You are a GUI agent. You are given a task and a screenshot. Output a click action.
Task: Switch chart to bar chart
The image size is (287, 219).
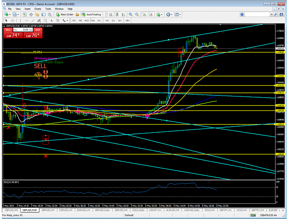click(x=111, y=14)
